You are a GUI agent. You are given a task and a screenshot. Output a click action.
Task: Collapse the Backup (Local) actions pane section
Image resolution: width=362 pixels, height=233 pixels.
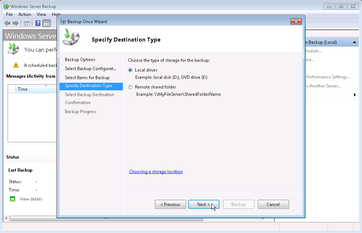point(354,42)
